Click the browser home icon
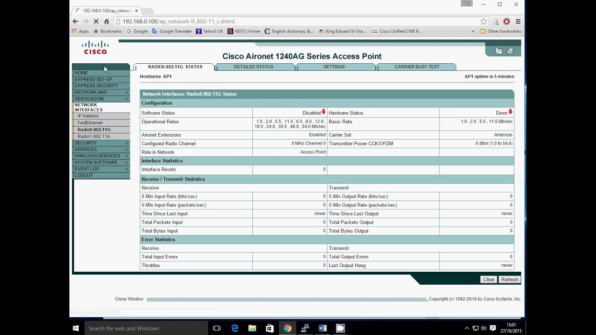Image resolution: width=596 pixels, height=335 pixels. [x=107, y=21]
